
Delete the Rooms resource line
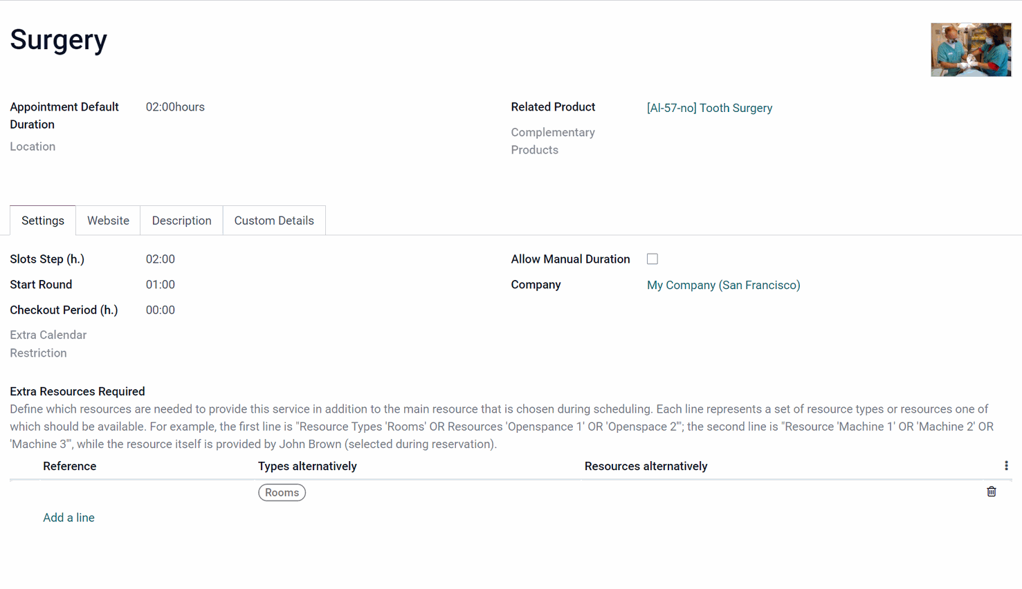tap(991, 492)
